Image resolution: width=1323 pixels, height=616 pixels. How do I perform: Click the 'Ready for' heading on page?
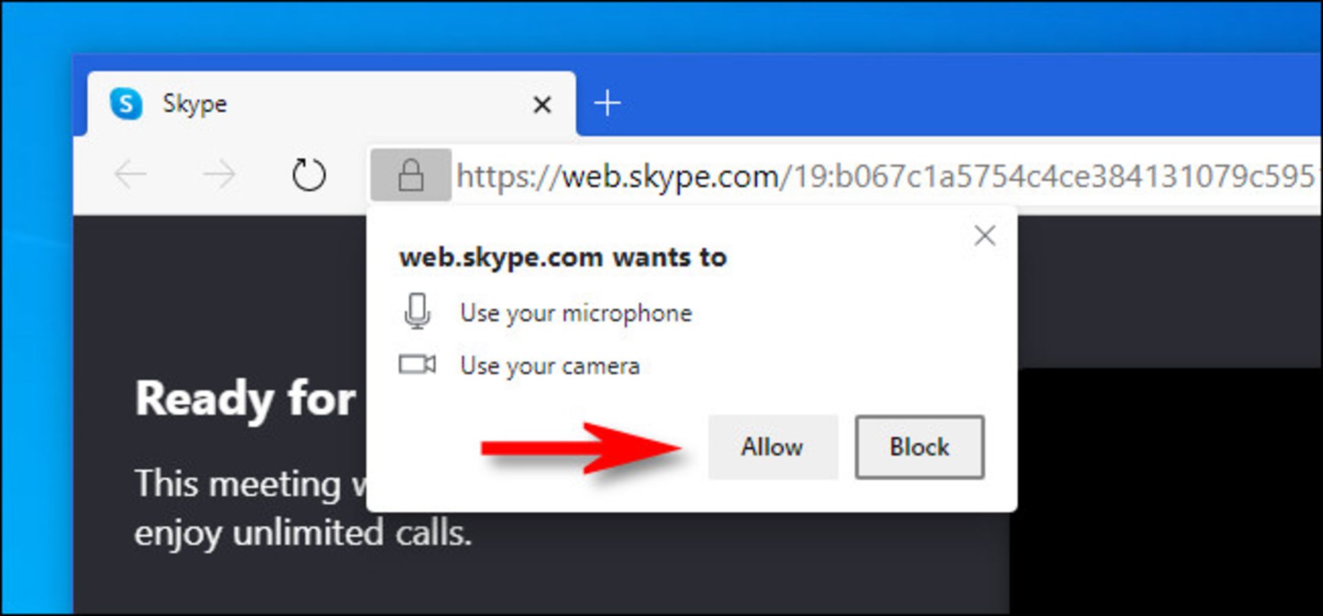[x=245, y=399]
